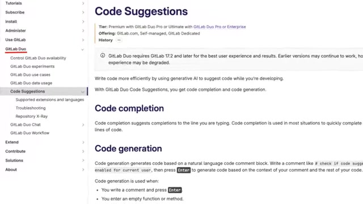Expand the Install section chevron

[x=83, y=22]
